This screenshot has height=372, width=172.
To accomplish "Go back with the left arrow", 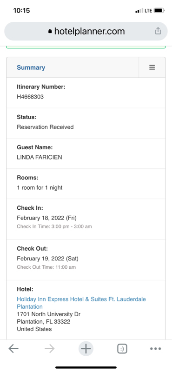I will 13,348.
